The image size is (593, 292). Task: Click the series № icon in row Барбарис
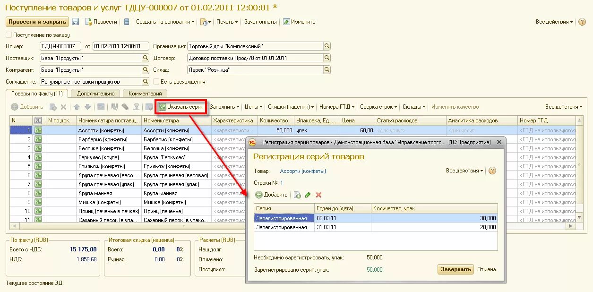[38, 139]
